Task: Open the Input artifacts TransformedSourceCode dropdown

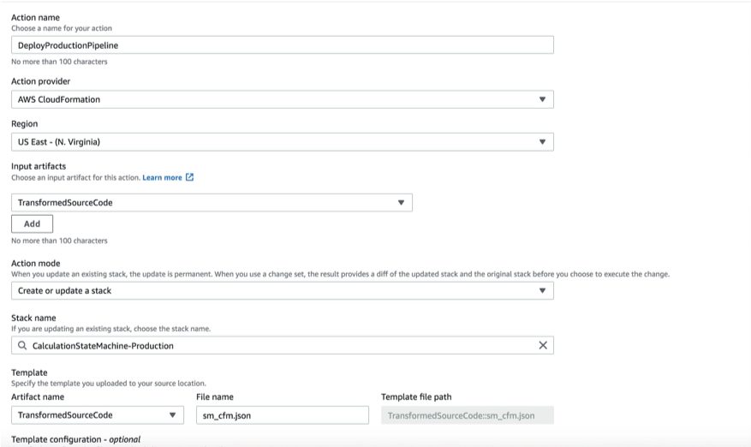Action: click(212, 203)
